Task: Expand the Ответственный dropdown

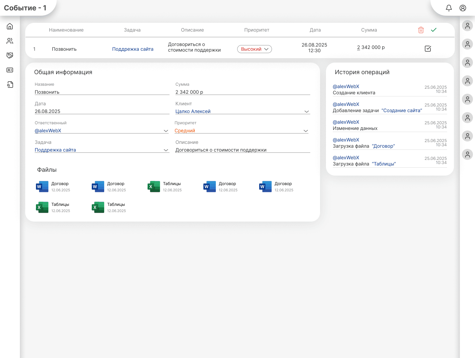Action: 166,131
